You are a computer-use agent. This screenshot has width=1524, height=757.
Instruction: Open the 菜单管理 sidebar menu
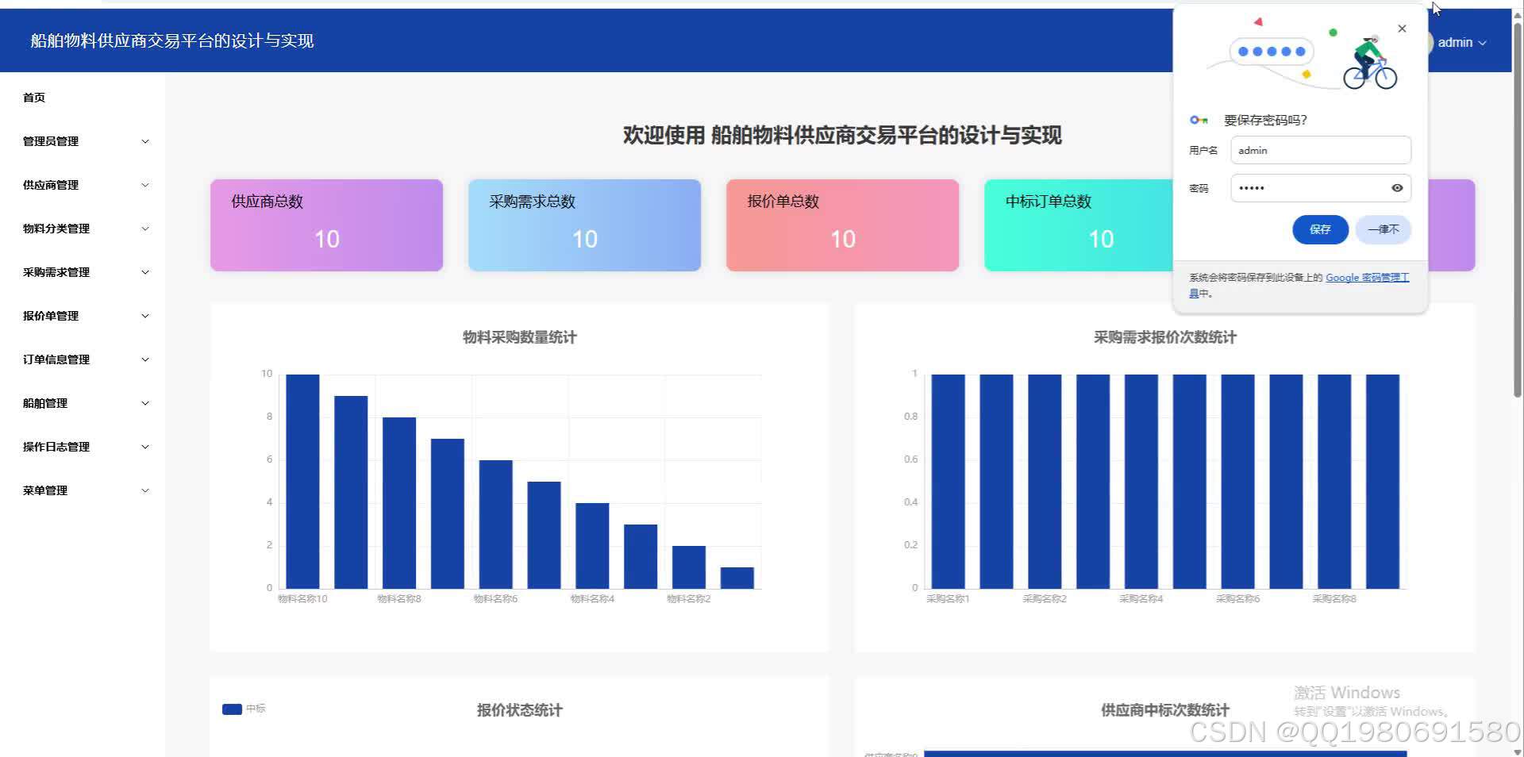(83, 490)
